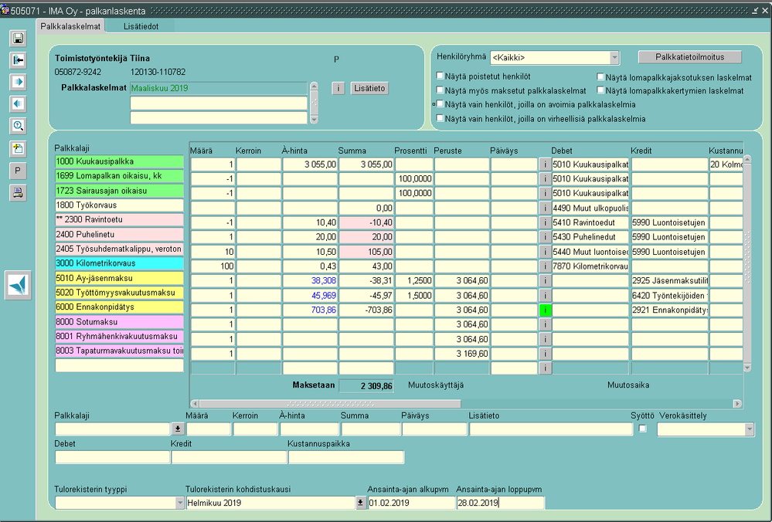Open the Henkilöryhmä dropdown

614,58
